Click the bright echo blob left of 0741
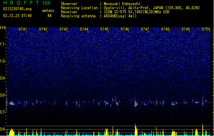This screenshot has width=214, height=136. [x=12, y=103]
